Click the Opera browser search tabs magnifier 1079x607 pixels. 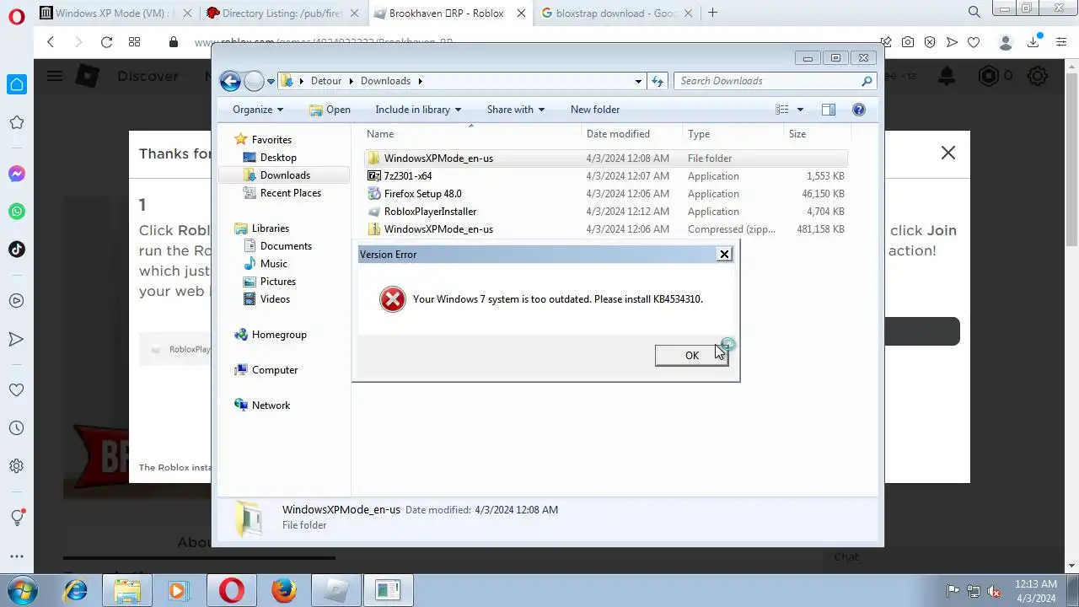[x=974, y=12]
